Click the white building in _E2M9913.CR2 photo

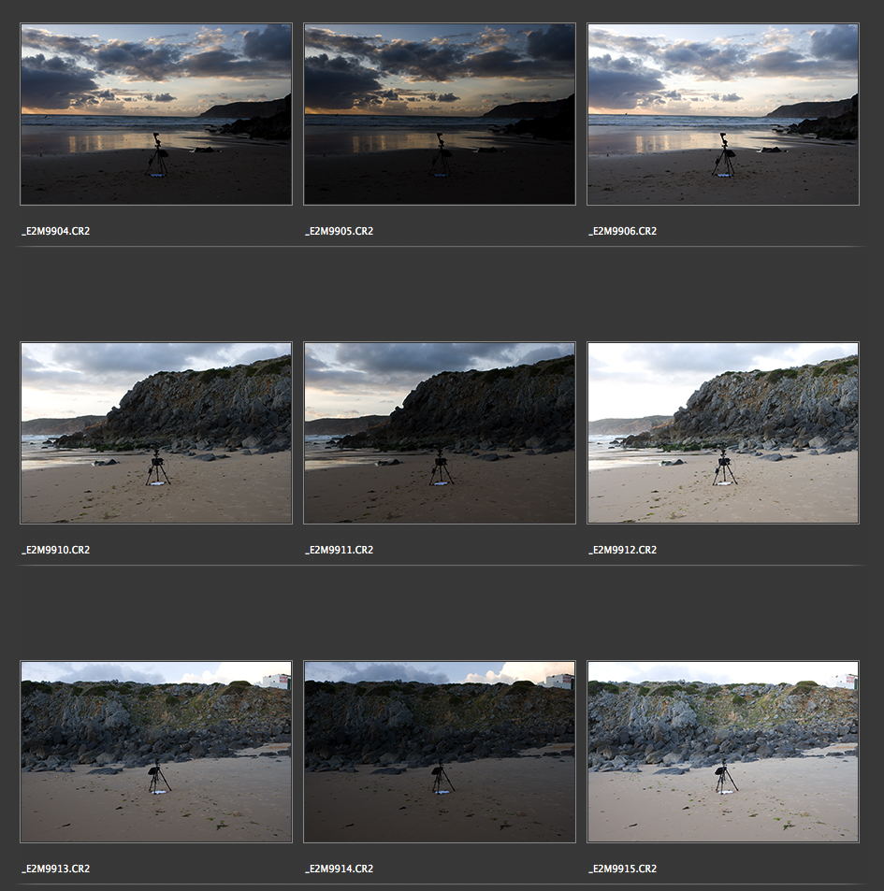(277, 682)
